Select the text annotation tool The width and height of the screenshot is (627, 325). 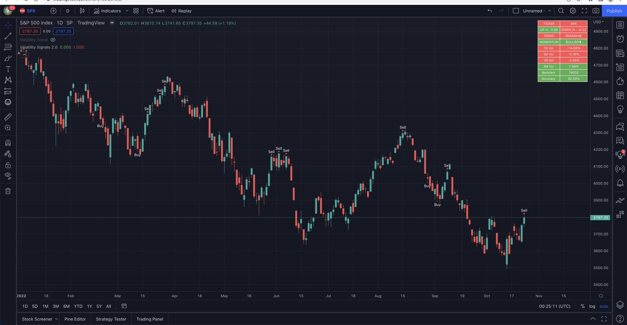pos(8,69)
